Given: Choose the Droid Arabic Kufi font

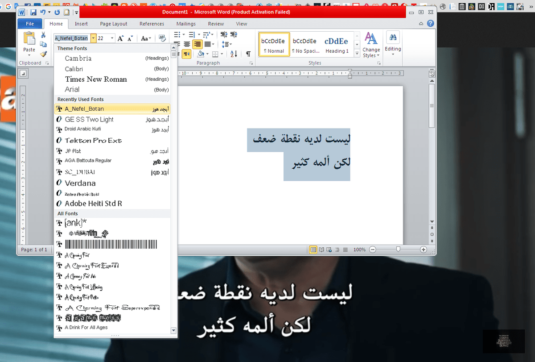Looking at the screenshot, I should (x=83, y=129).
